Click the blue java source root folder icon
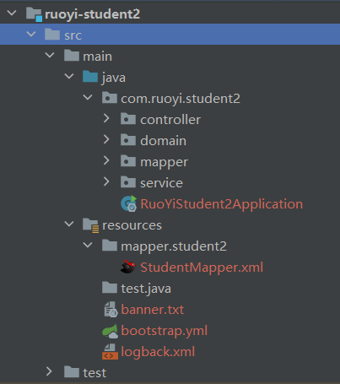 90,77
